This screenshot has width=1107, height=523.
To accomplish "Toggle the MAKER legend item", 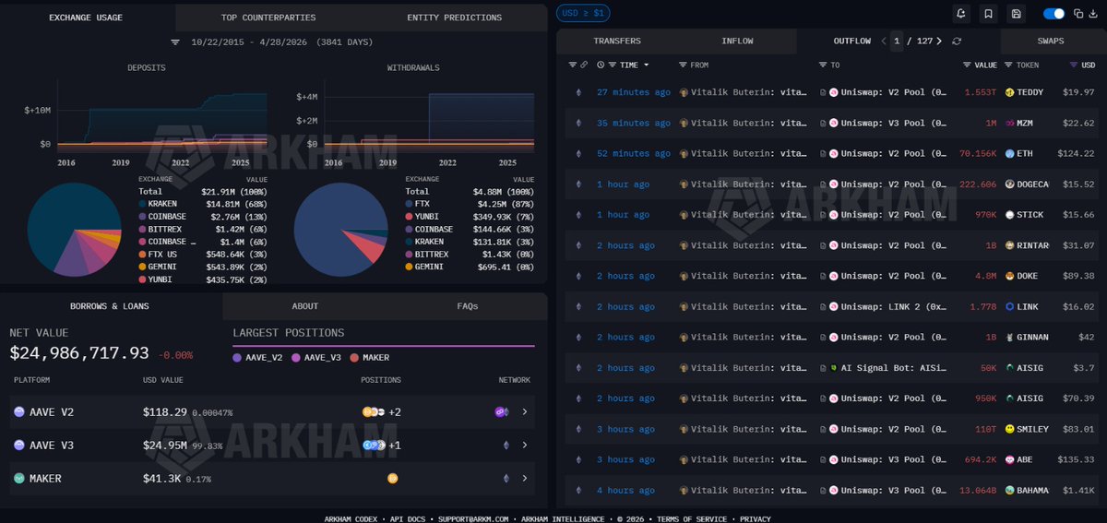I will tap(369, 357).
